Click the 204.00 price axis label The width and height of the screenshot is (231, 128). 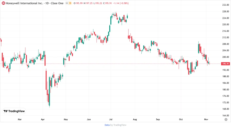(x=226, y=50)
